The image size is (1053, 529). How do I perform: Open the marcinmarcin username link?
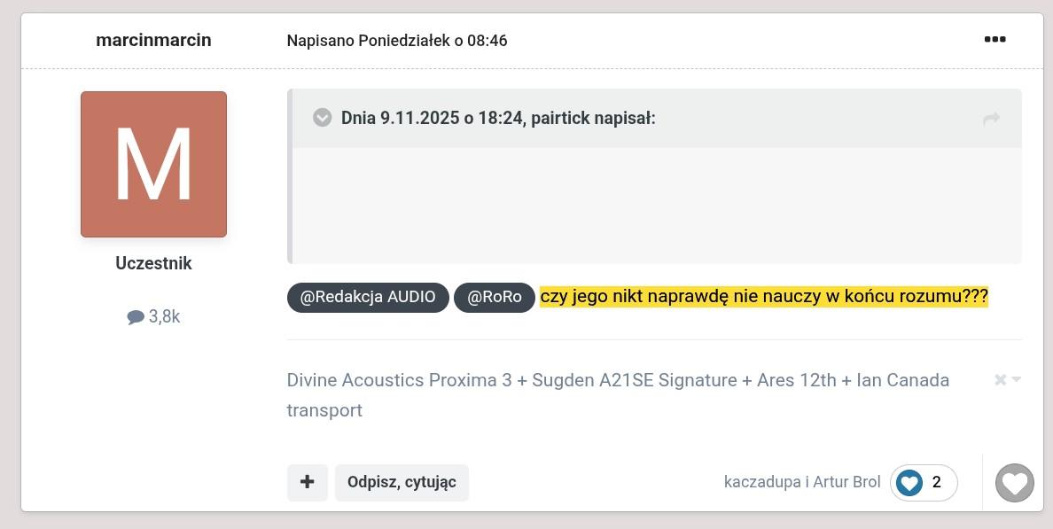click(153, 40)
